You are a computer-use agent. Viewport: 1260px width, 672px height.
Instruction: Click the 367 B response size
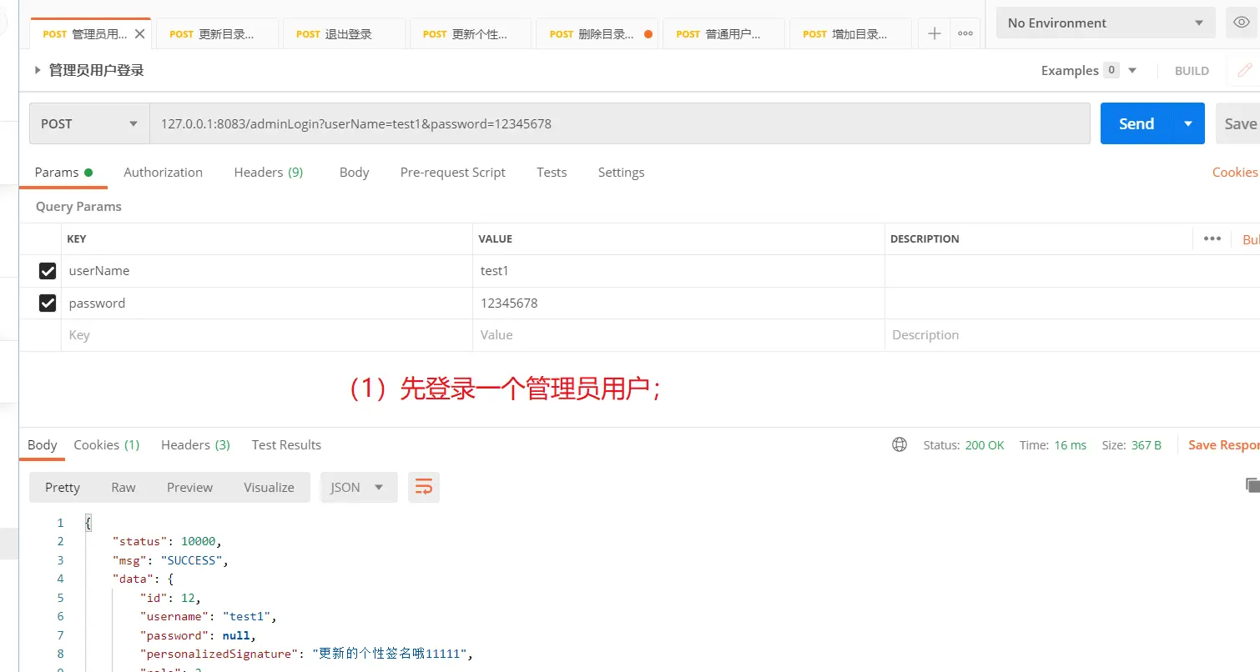coord(1147,445)
